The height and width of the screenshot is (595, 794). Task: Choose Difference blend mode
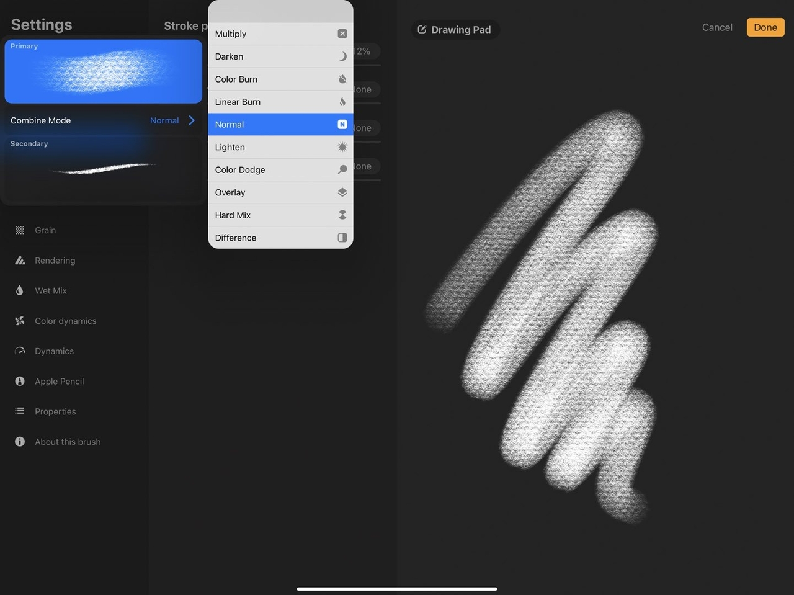click(280, 238)
